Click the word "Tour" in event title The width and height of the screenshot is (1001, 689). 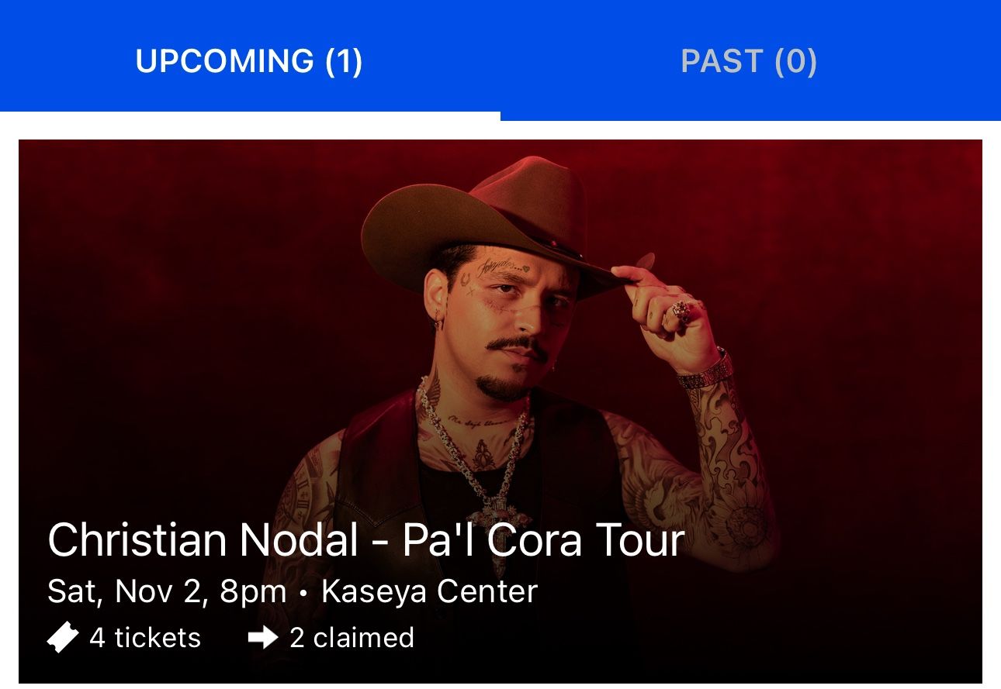640,540
